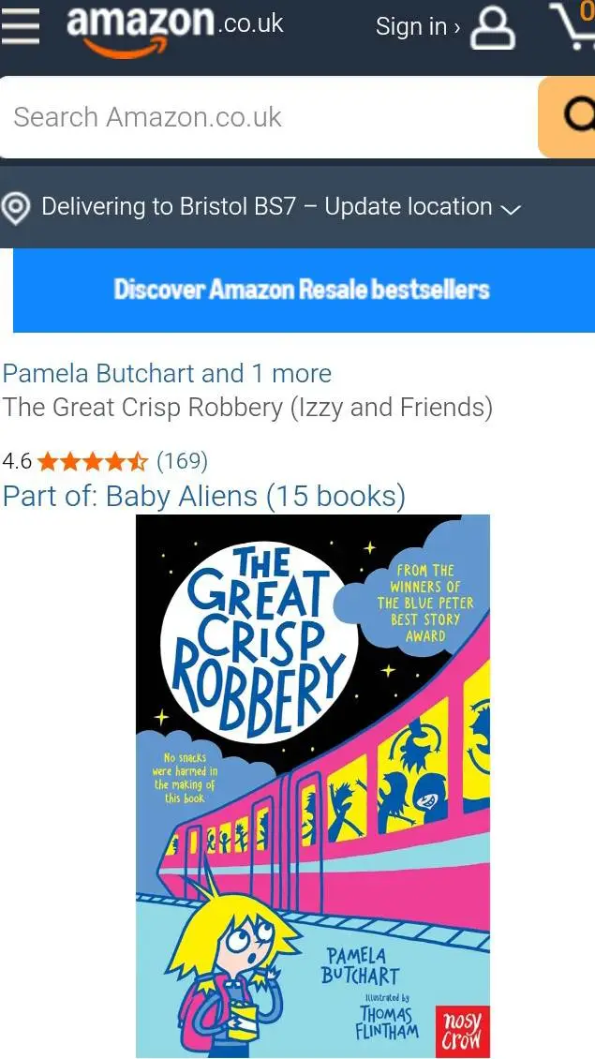Viewport: 595px width, 1059px height.
Task: Expand the Update location chevron
Action: 511,209
